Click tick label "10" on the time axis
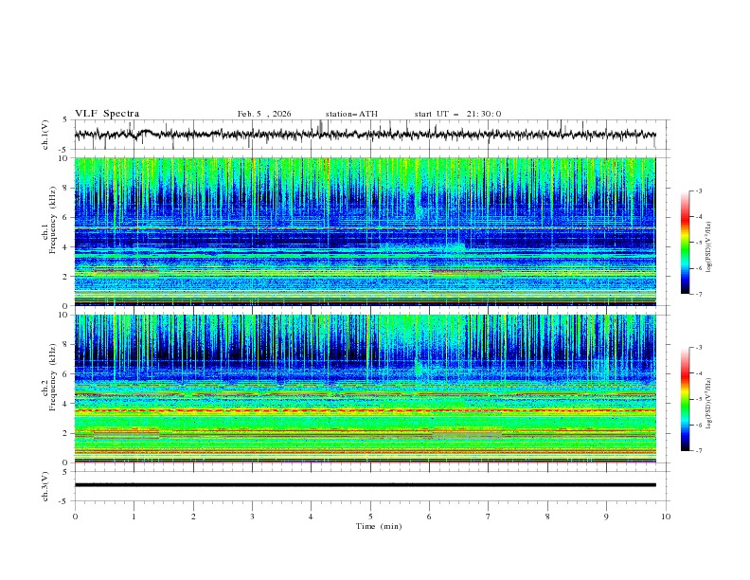Image resolution: width=750 pixels, height=580 pixels. click(666, 517)
